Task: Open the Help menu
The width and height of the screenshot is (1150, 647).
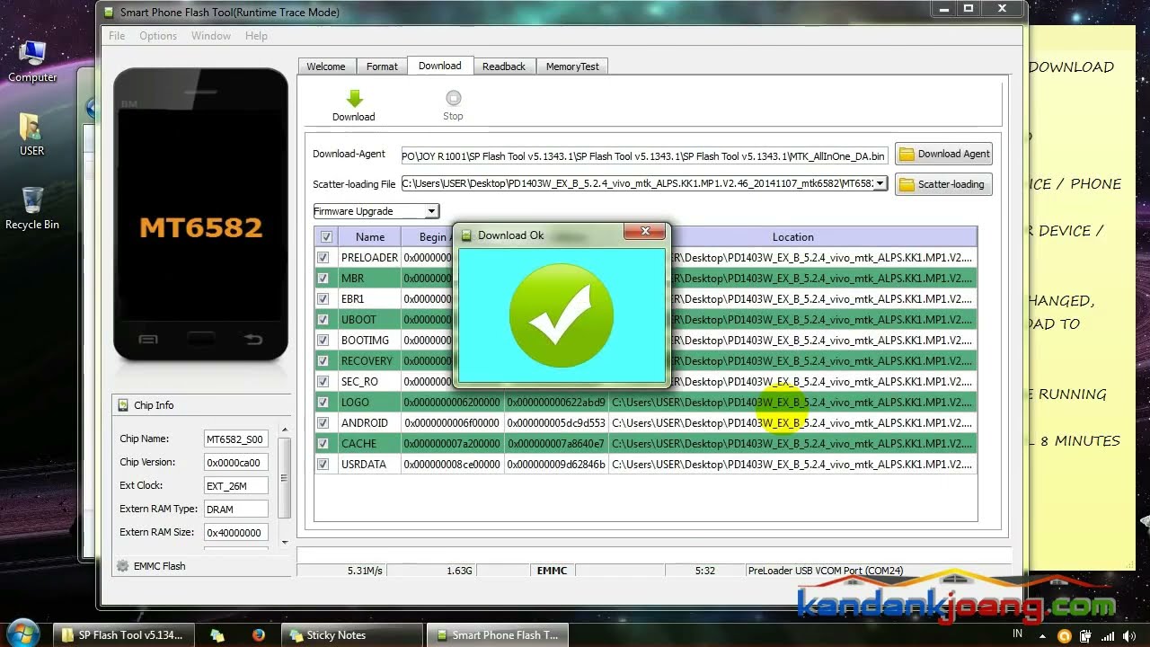Action: point(256,36)
